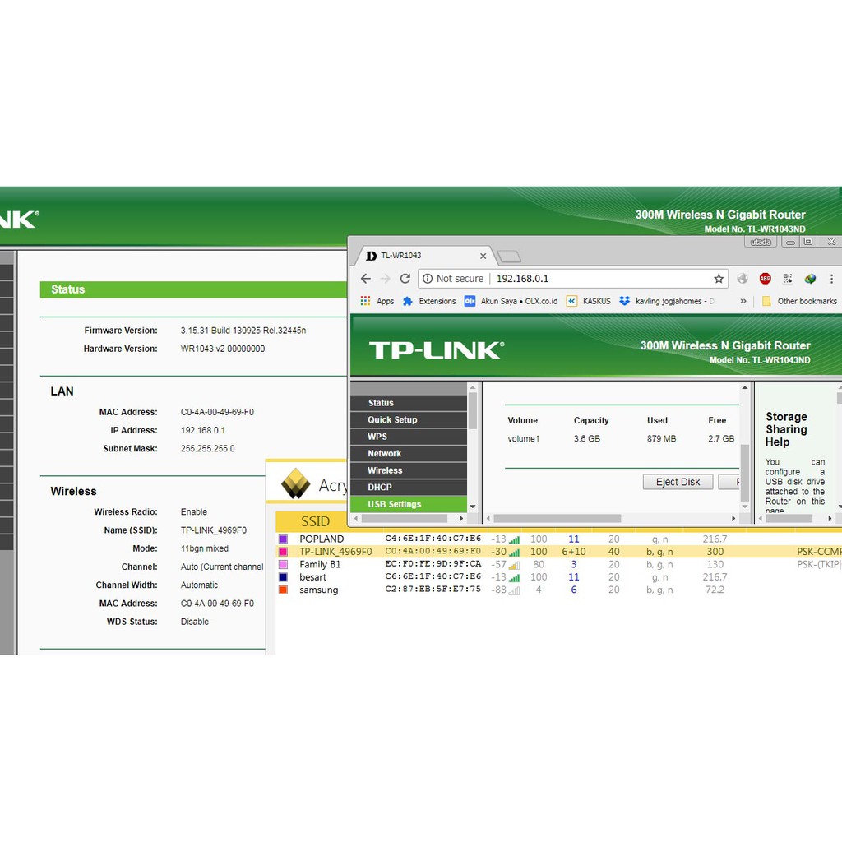The image size is (842, 842).
Task: Click the sidebar menu scroll-down arrow
Action: click(473, 507)
